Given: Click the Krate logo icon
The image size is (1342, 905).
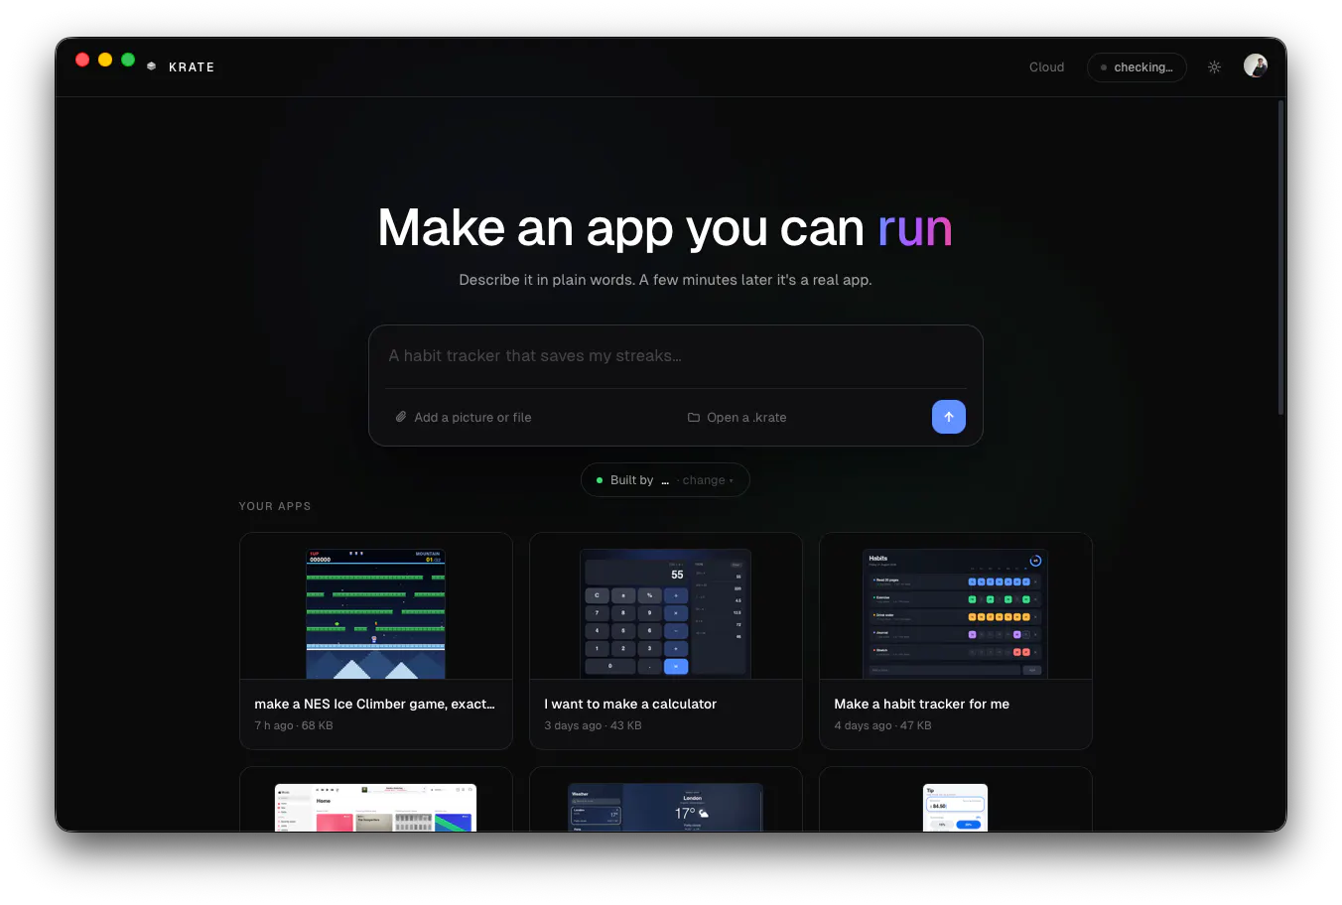Looking at the screenshot, I should (x=151, y=66).
